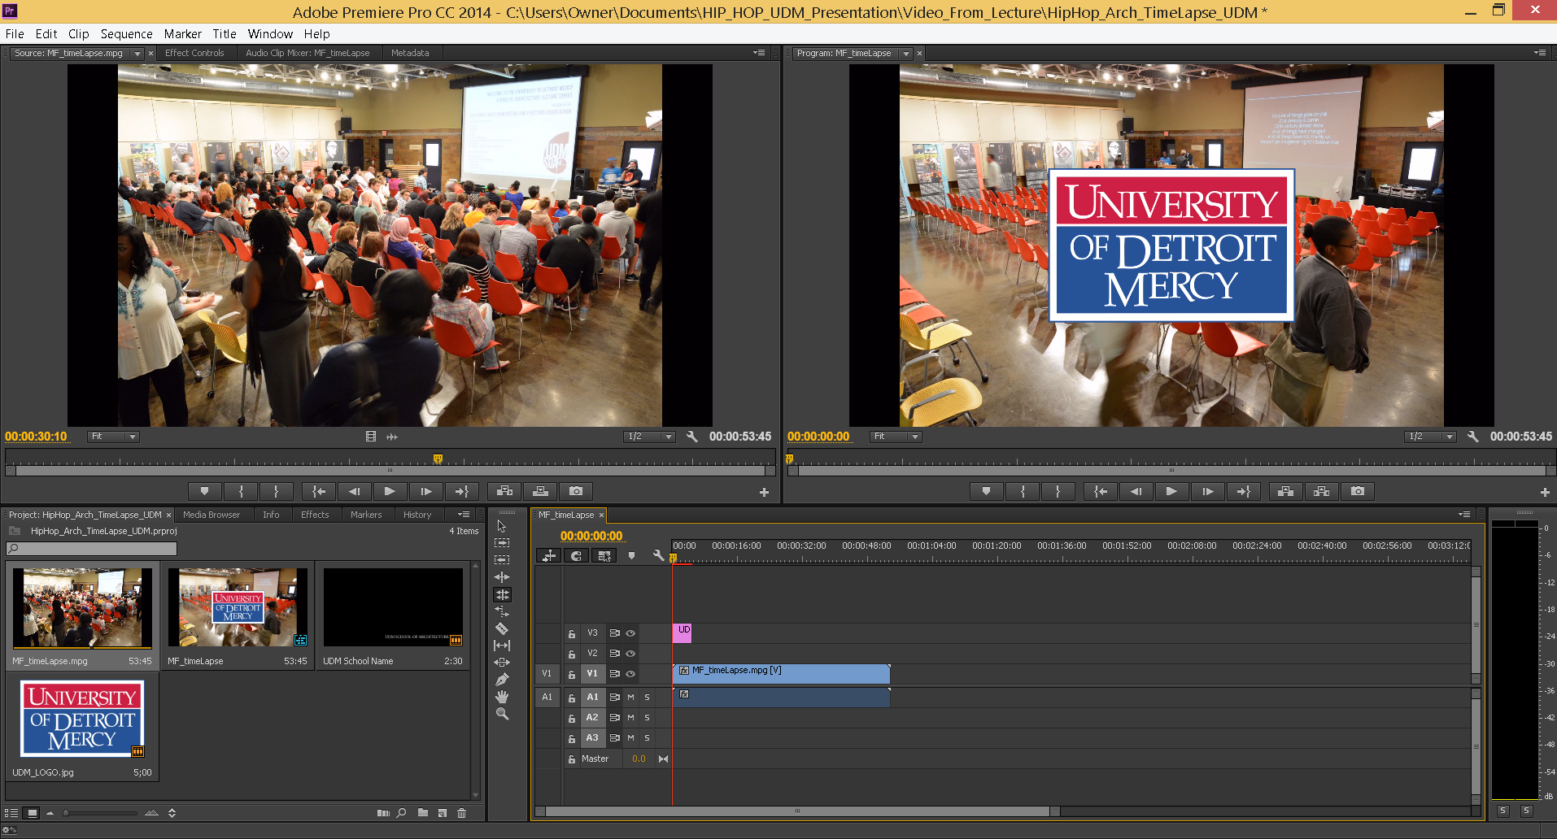Open Program sequence selector dropdown arrow
This screenshot has height=839, width=1557.
pos(905,54)
